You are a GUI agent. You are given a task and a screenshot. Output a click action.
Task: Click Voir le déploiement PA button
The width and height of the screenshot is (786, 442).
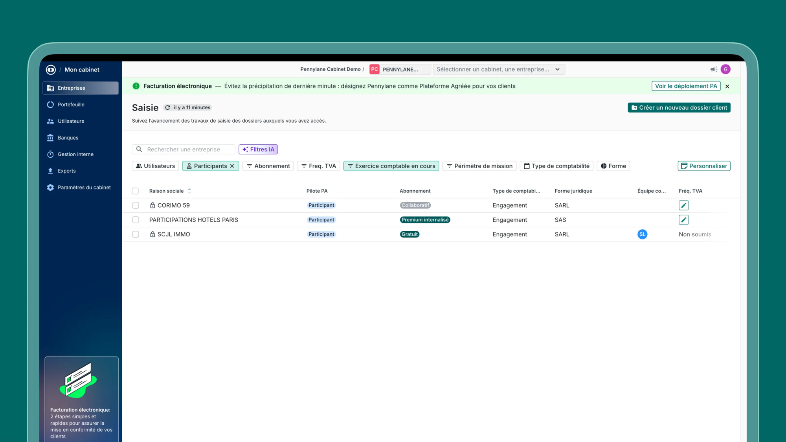click(686, 86)
